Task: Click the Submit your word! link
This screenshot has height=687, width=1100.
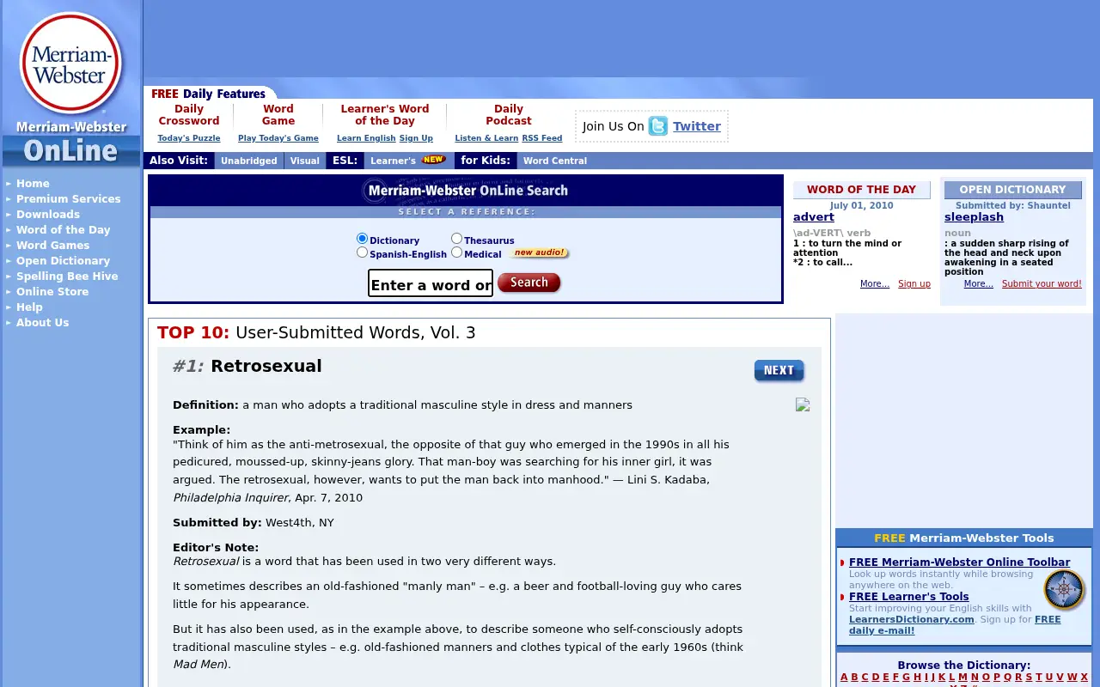Action: click(1042, 284)
